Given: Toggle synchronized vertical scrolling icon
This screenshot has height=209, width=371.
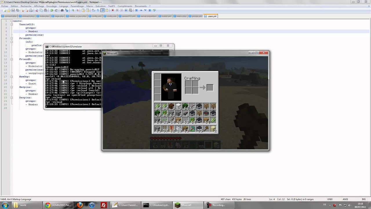Looking at the screenshot, I should [83, 10].
